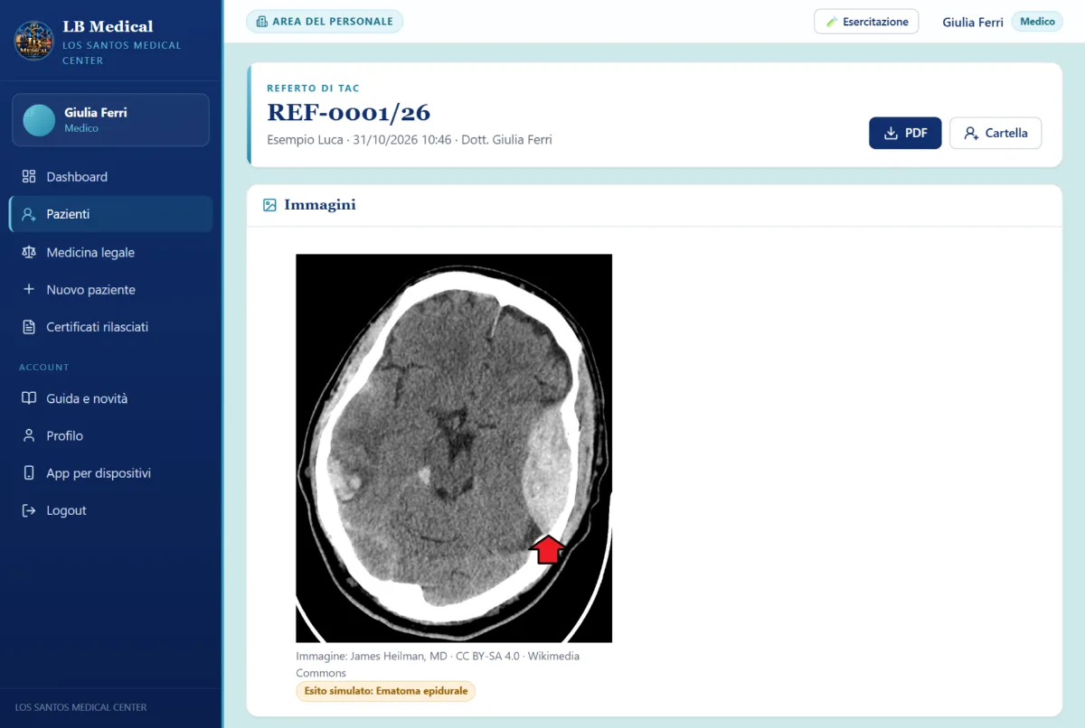The image size is (1085, 728).
Task: Click the Giulia Ferri profile card
Action: click(x=110, y=120)
